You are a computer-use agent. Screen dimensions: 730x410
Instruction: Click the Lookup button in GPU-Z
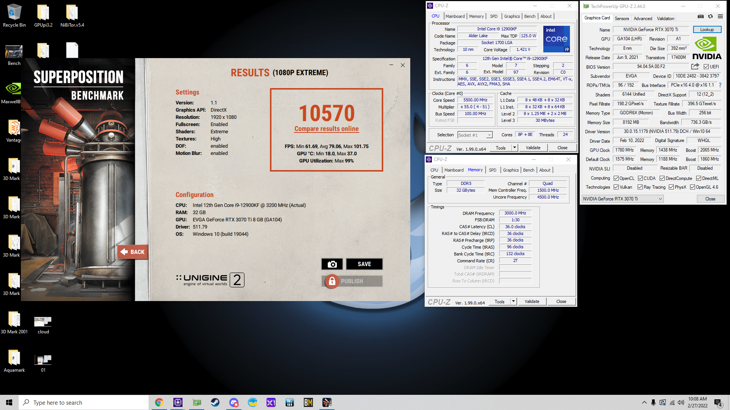point(707,30)
